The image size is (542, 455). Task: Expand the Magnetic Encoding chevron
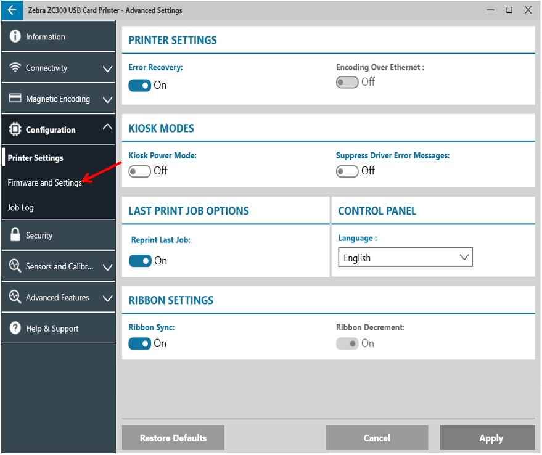[107, 100]
